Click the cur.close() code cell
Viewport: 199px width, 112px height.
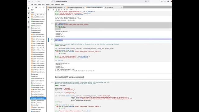(113, 40)
